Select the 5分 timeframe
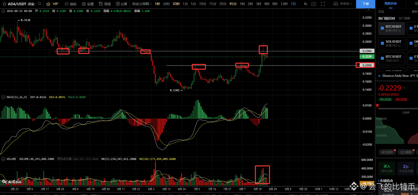Image resolution: width=418 pixels, height=195 pixels. (x=194, y=4)
